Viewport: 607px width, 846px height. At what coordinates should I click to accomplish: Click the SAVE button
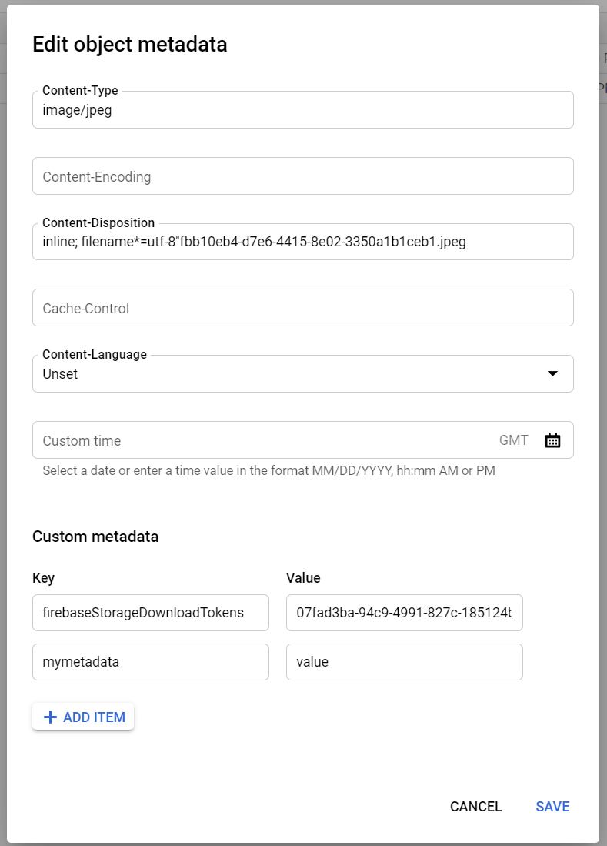pyautogui.click(x=552, y=807)
